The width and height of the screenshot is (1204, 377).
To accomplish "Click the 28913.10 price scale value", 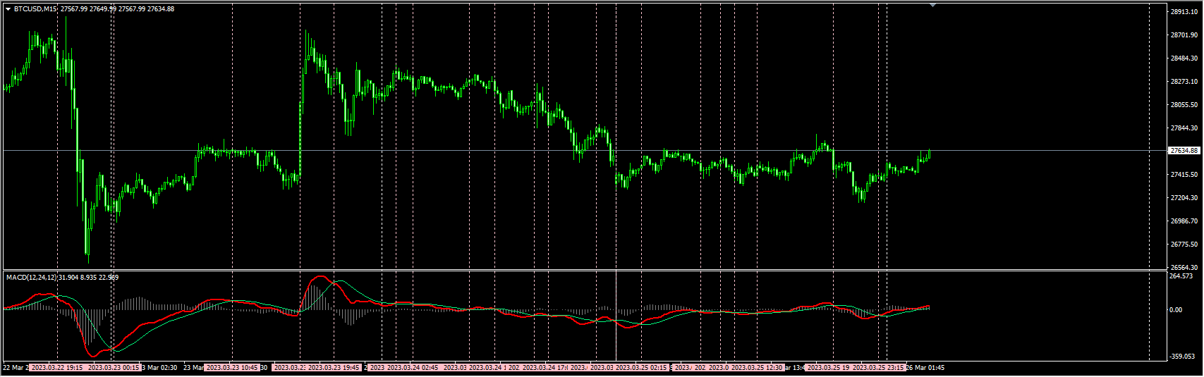I will 1184,12.
